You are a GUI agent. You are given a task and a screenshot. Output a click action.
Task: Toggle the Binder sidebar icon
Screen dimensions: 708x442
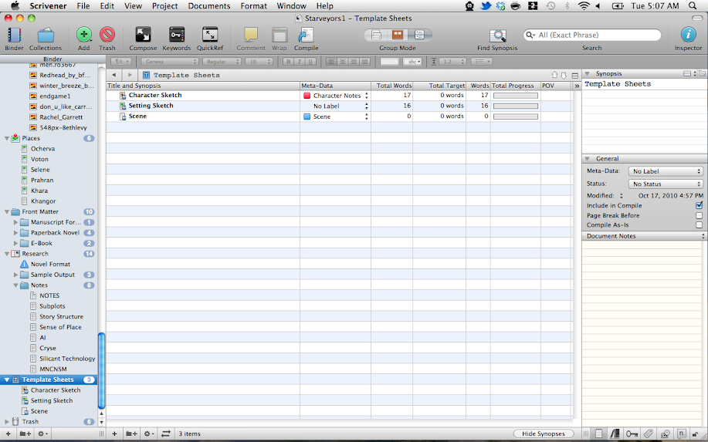click(x=14, y=35)
